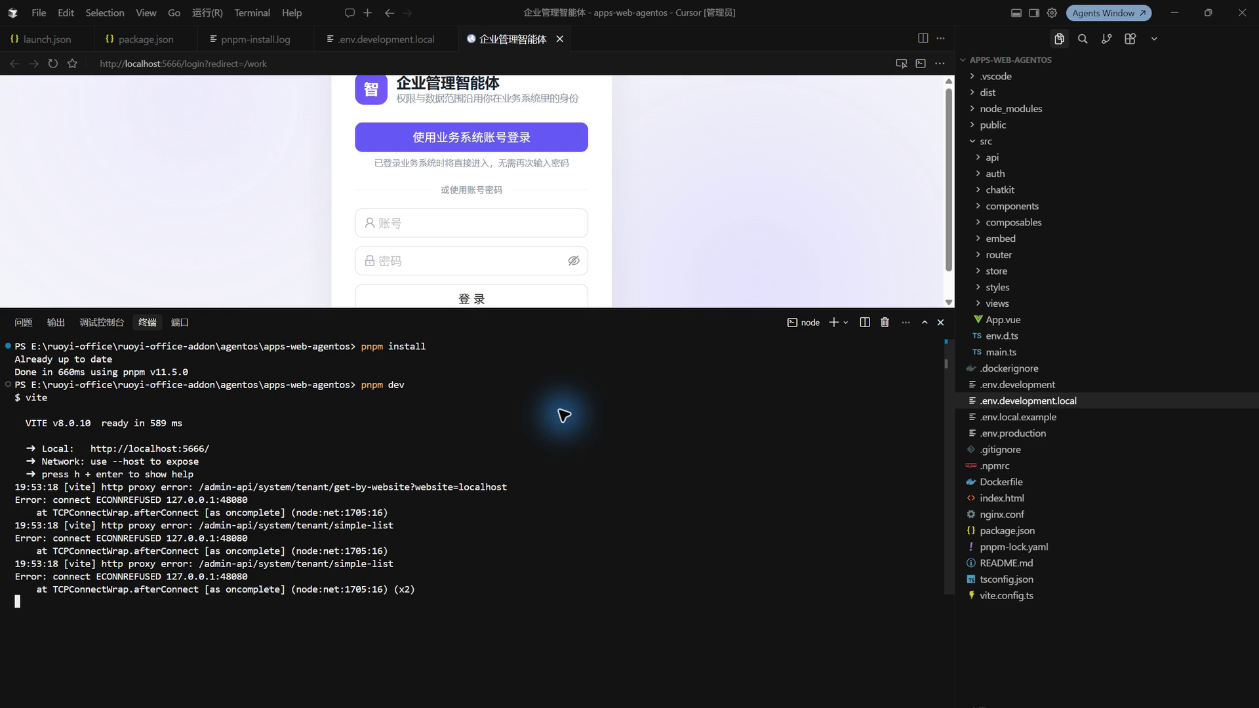Split the editor right
The height and width of the screenshot is (708, 1259).
coord(923,39)
